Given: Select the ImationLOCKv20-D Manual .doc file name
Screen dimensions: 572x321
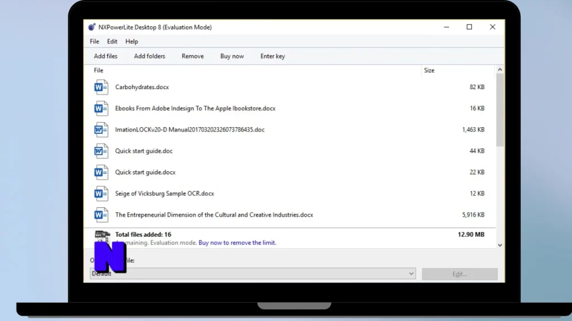Looking at the screenshot, I should (x=190, y=129).
